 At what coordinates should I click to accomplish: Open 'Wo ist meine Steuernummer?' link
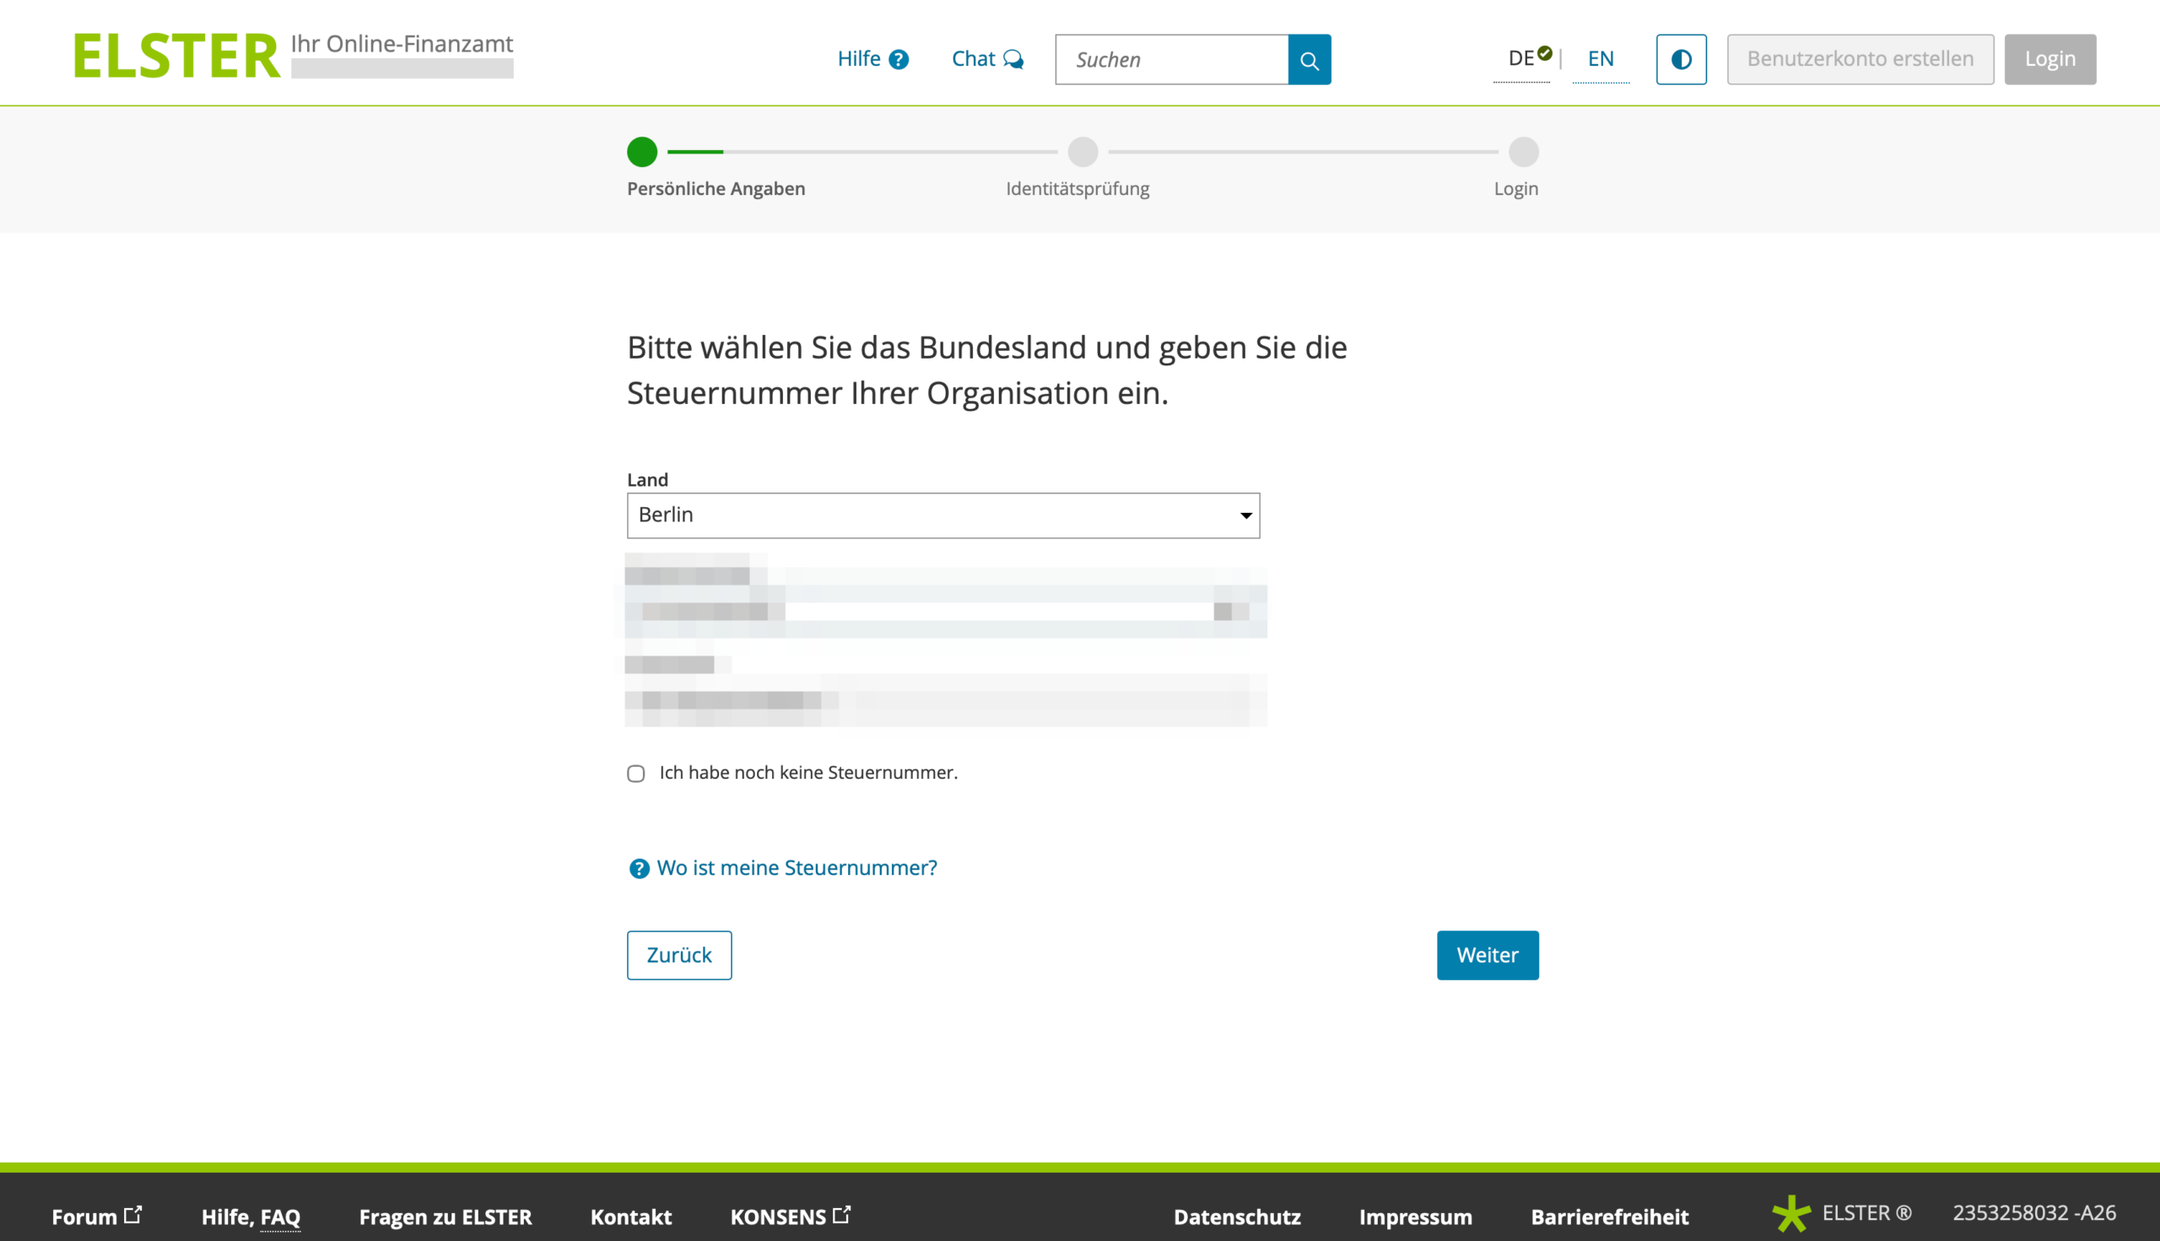(796, 867)
